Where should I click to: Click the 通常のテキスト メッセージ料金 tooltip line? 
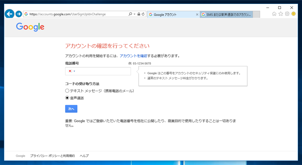(178, 78)
